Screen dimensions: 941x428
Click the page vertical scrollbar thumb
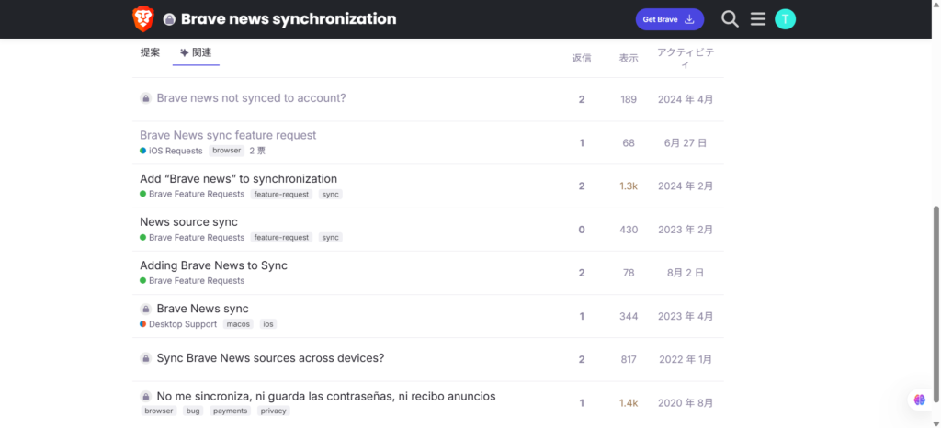pyautogui.click(x=935, y=305)
